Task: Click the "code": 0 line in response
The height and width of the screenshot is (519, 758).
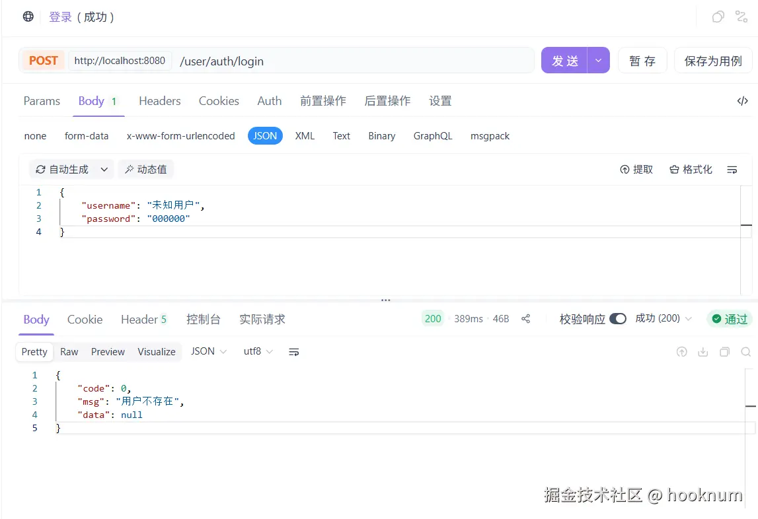Action: pyautogui.click(x=104, y=388)
